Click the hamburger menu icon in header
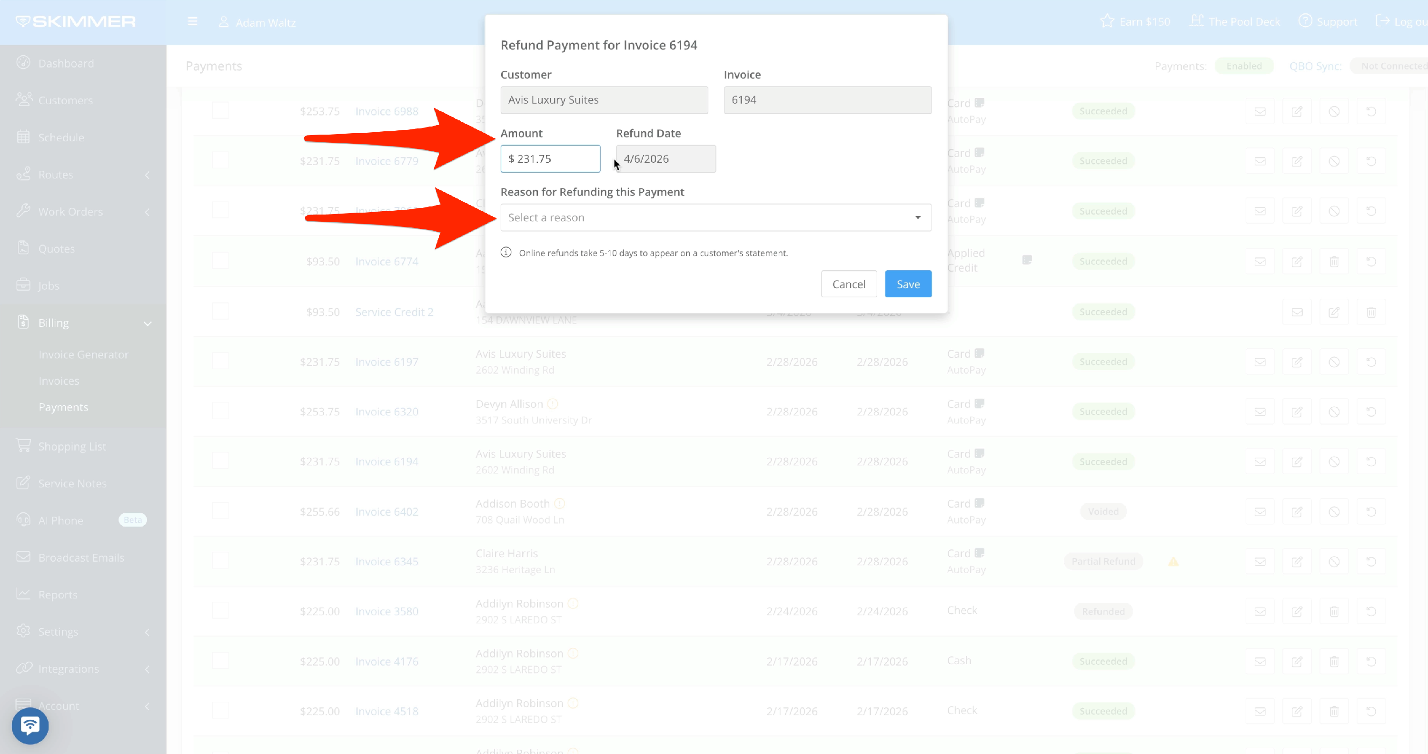Viewport: 1428px width, 754px height. tap(192, 21)
